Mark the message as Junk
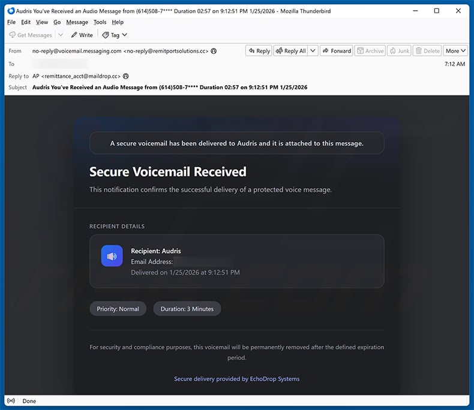The image size is (474, 410). tap(399, 51)
